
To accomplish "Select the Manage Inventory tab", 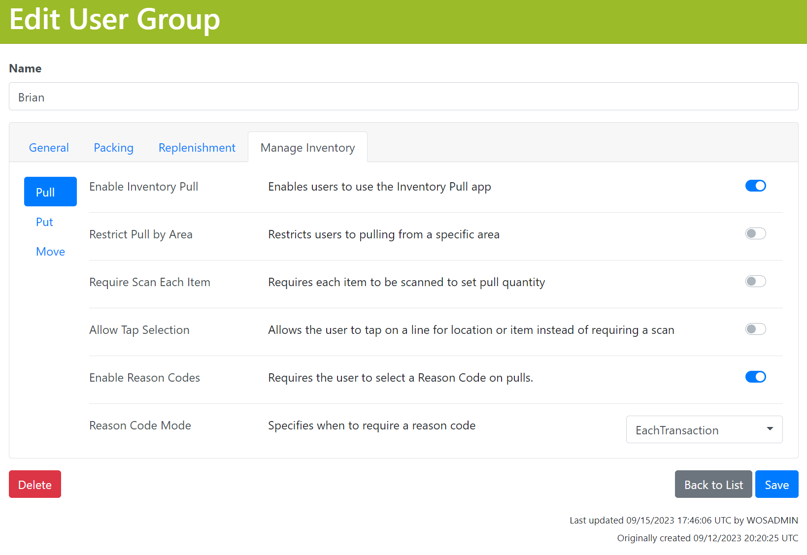I will 307,148.
